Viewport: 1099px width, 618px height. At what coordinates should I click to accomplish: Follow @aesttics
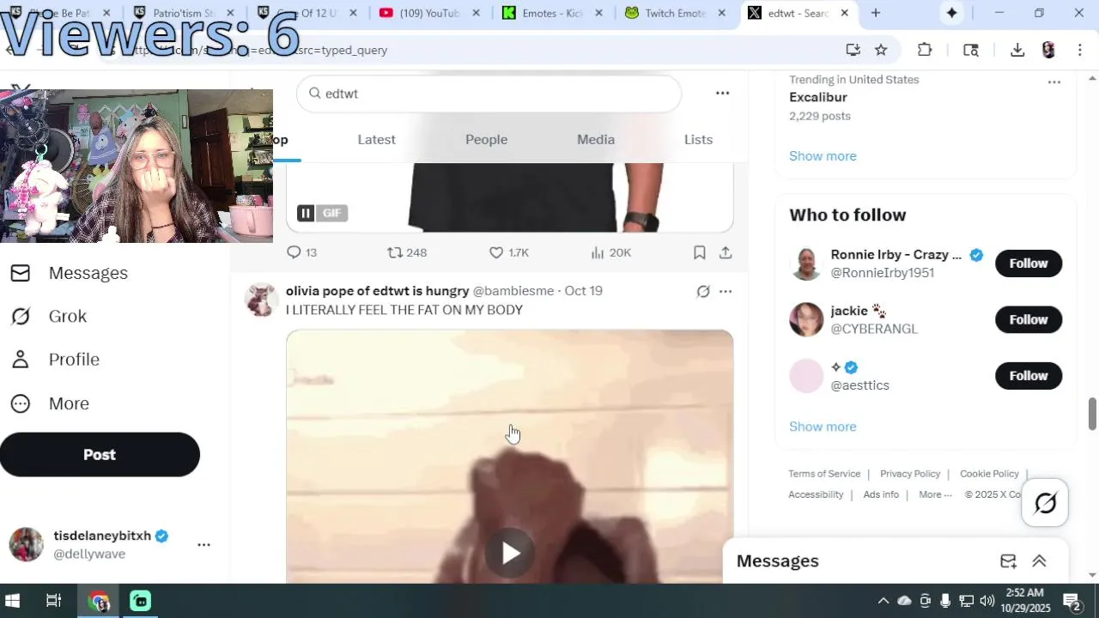tap(1029, 376)
